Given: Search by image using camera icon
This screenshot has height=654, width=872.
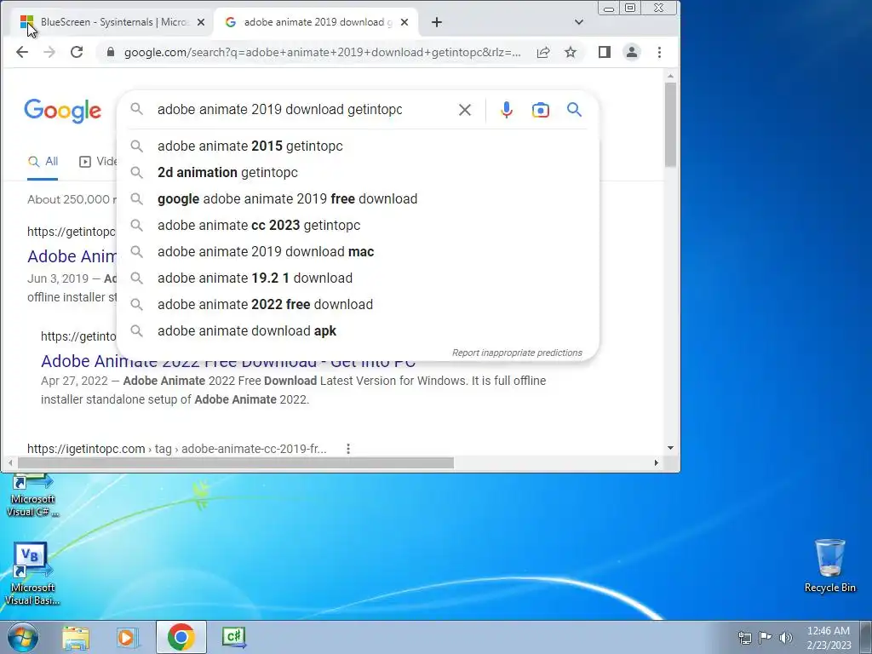Looking at the screenshot, I should pos(541,110).
